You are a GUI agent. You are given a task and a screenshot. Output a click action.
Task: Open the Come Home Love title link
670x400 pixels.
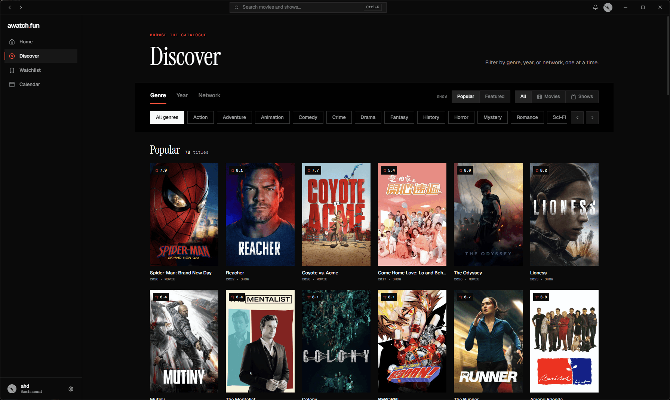[412, 273]
